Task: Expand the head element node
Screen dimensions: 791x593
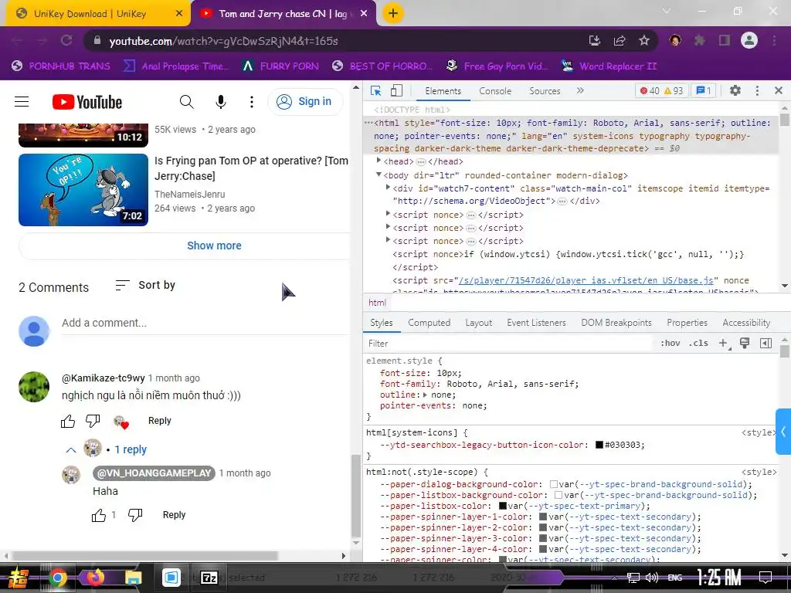Action: (379, 161)
